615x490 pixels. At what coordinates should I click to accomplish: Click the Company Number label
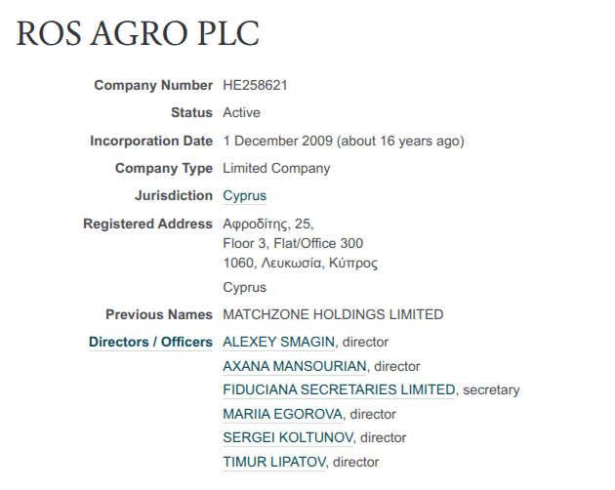tap(152, 86)
